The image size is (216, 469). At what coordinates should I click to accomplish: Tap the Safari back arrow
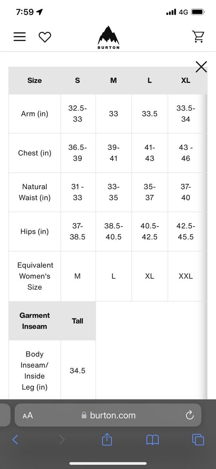tap(15, 440)
